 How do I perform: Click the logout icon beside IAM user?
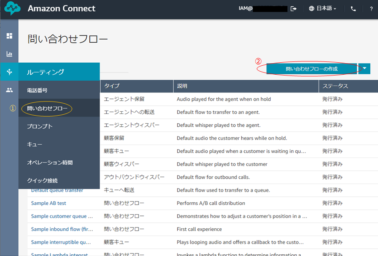[293, 9]
